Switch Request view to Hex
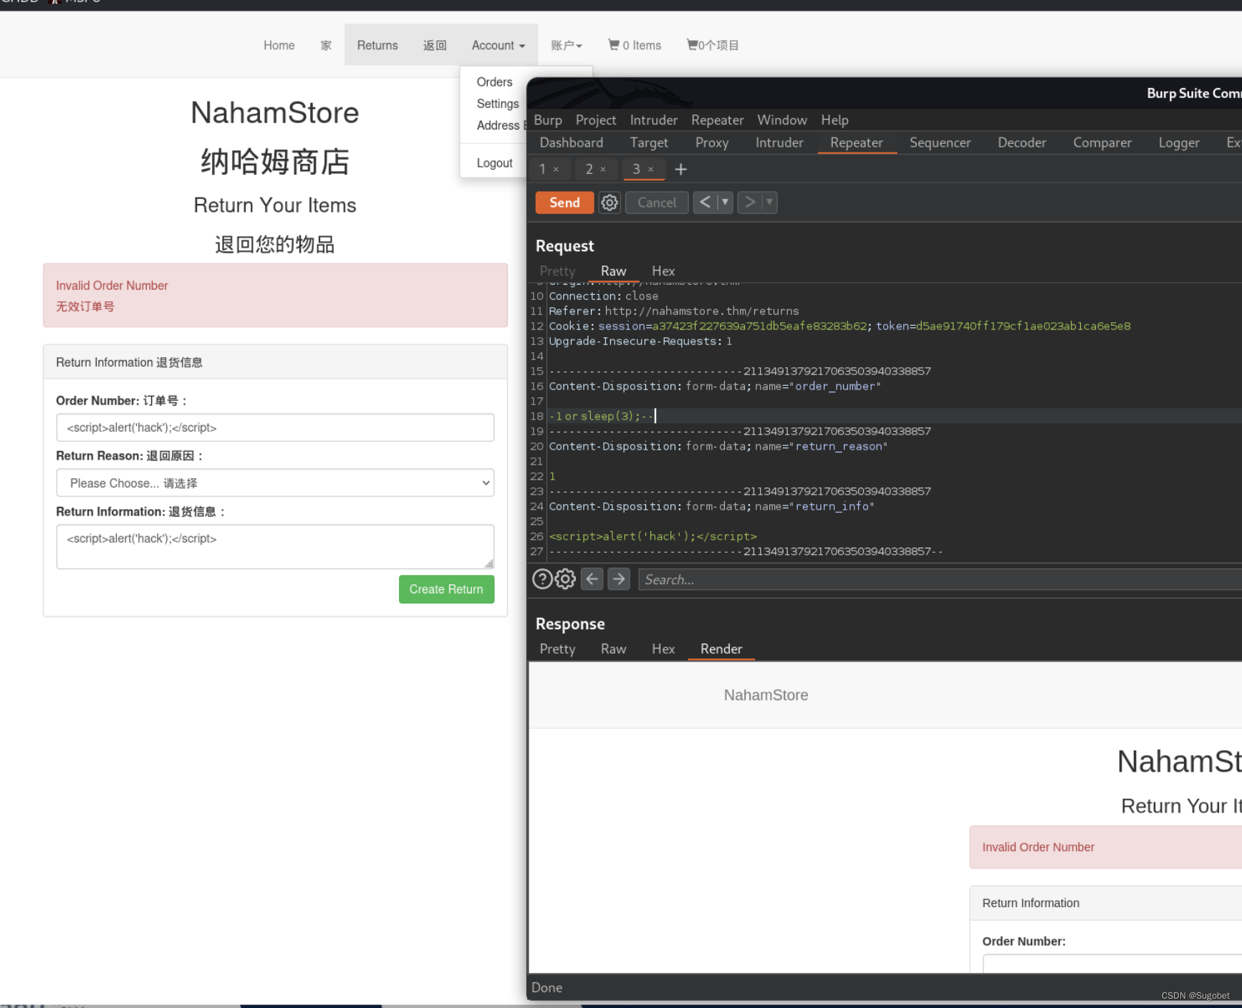The height and width of the screenshot is (1008, 1242). click(663, 271)
